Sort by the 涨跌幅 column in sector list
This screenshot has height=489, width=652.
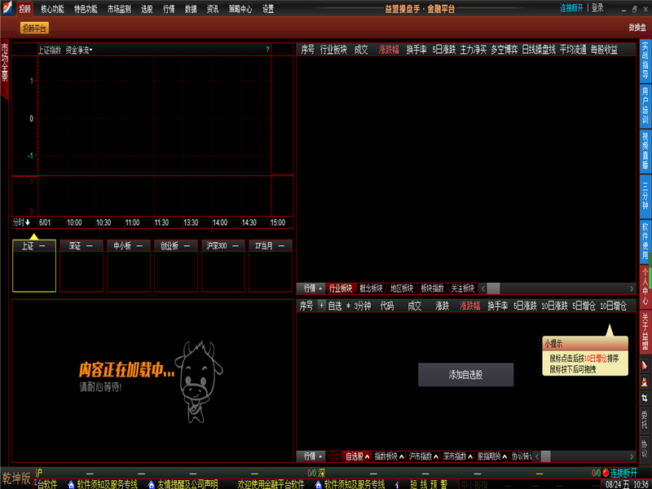389,50
